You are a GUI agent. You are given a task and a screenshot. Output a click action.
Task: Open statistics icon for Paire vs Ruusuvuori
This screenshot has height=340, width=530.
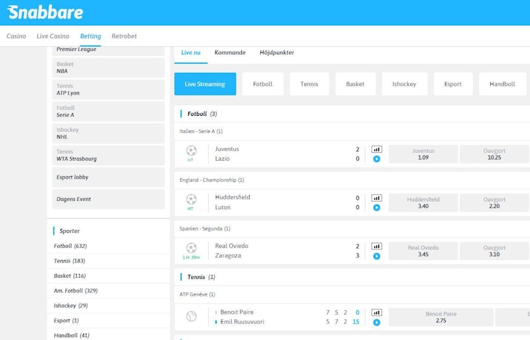coord(376,312)
